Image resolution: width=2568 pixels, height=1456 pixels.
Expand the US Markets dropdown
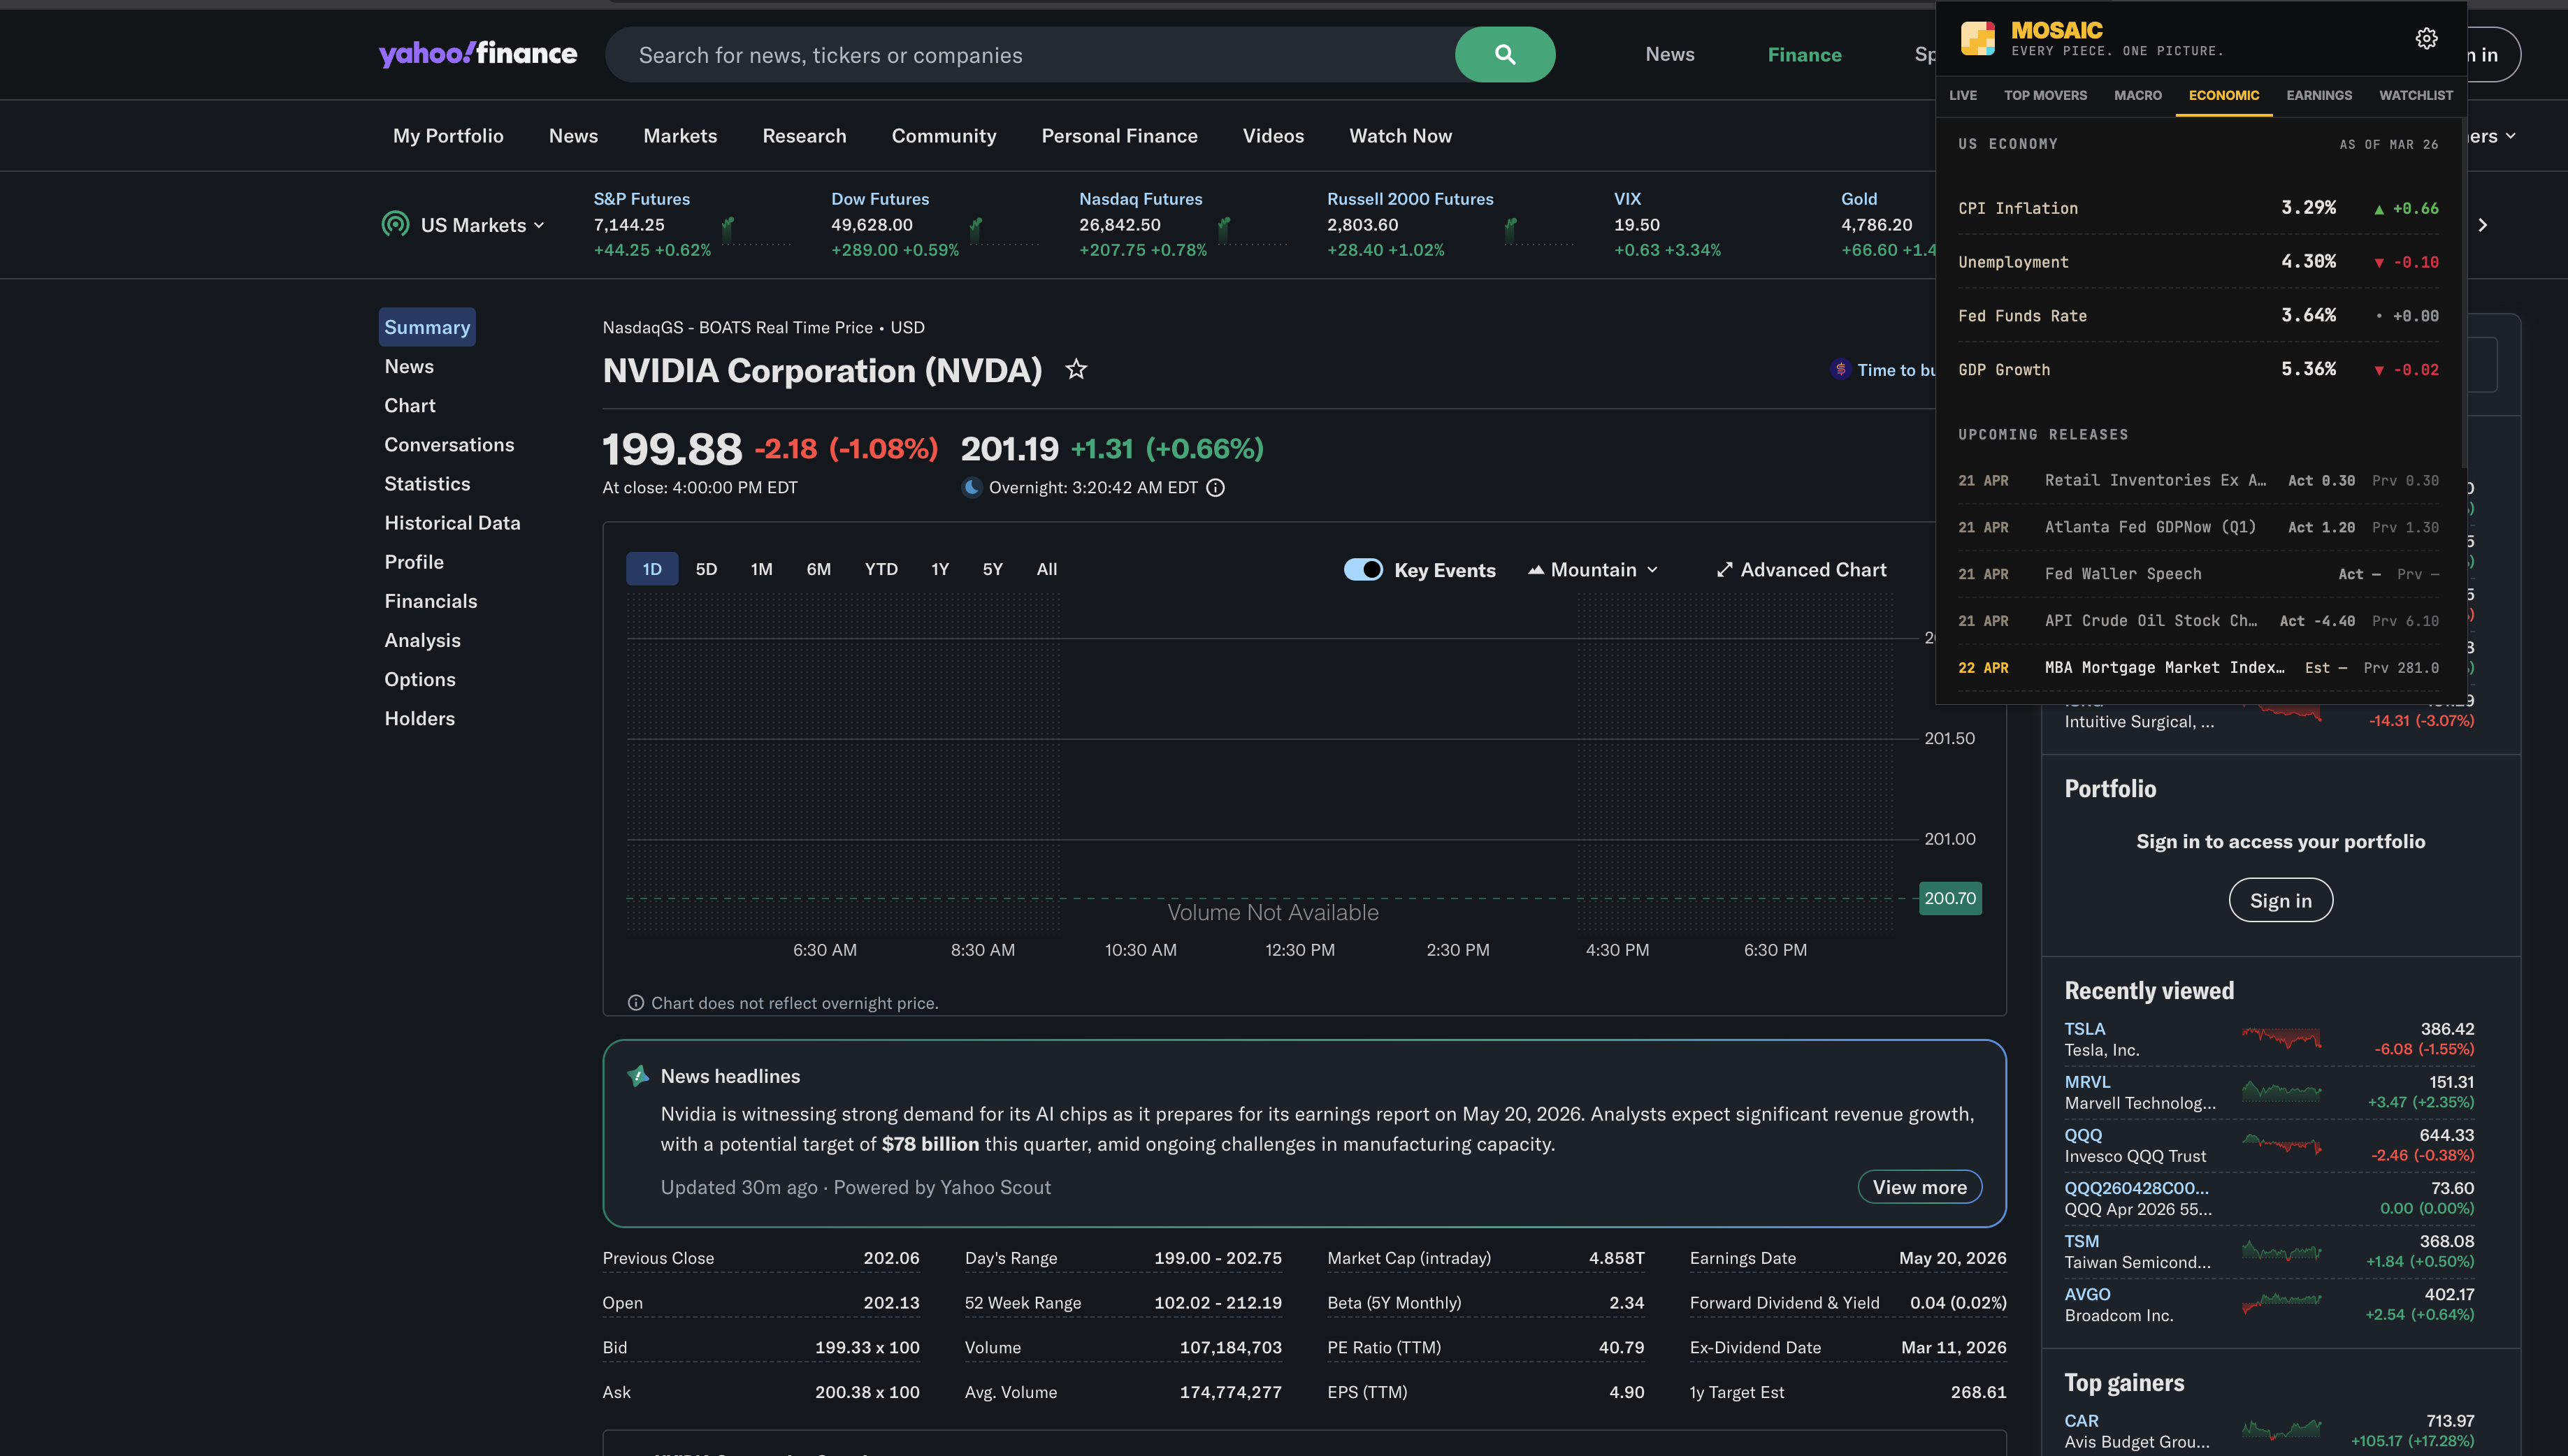482,225
